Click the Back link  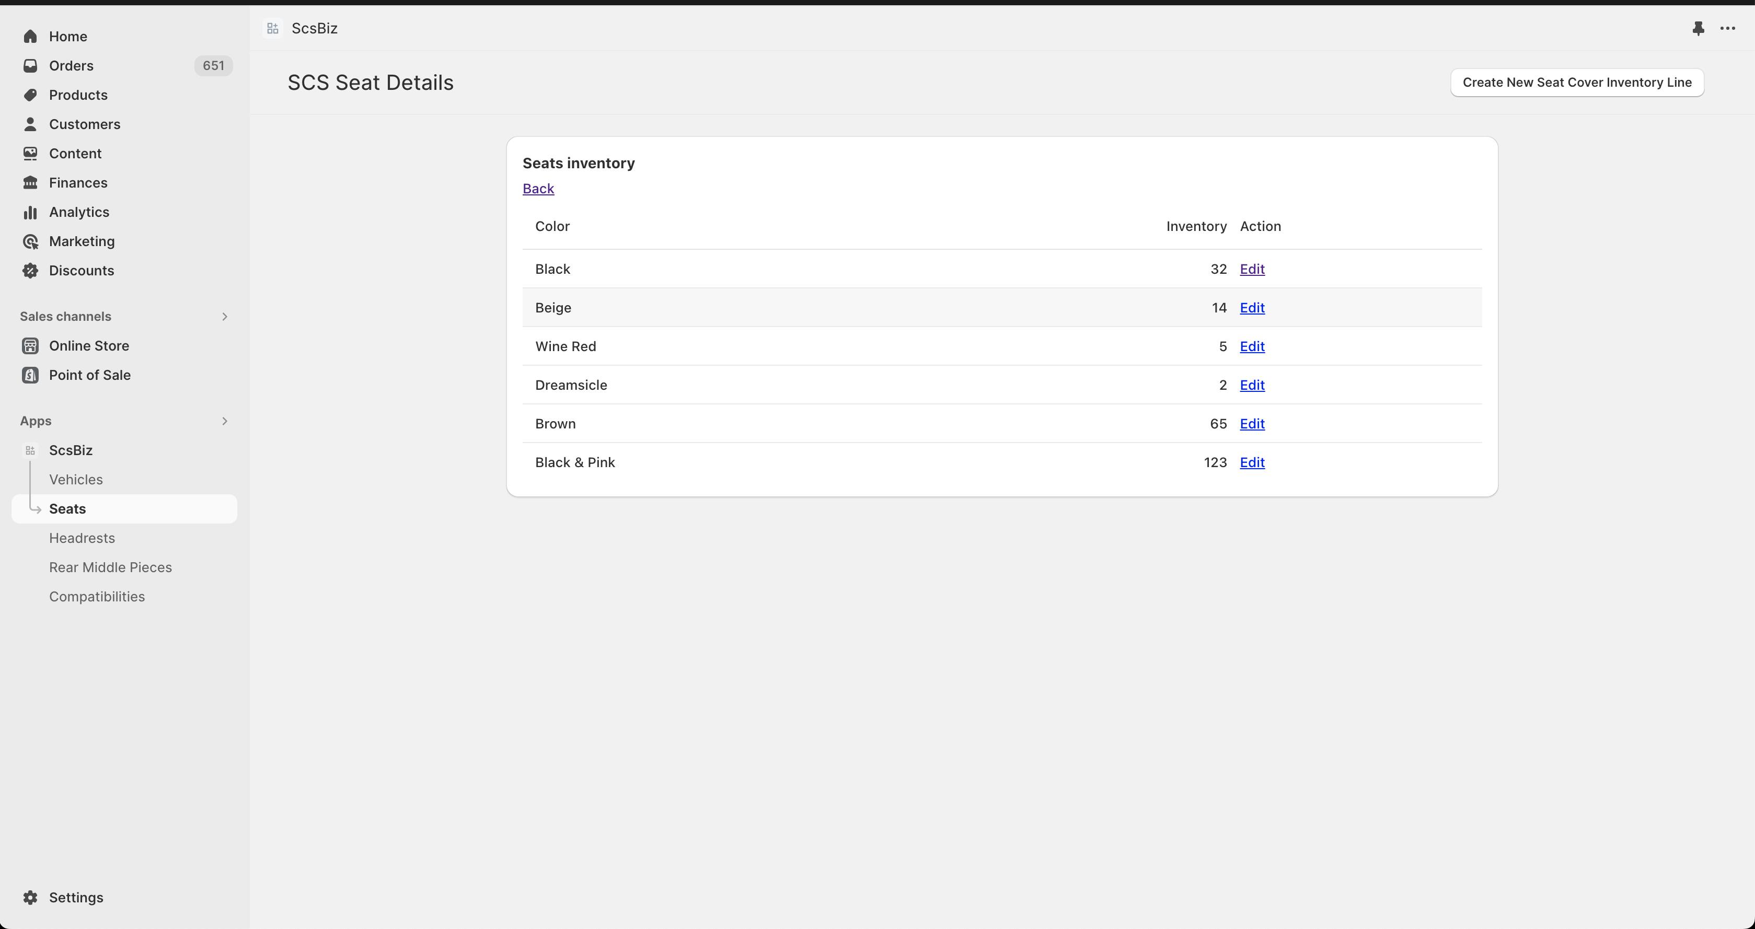538,189
